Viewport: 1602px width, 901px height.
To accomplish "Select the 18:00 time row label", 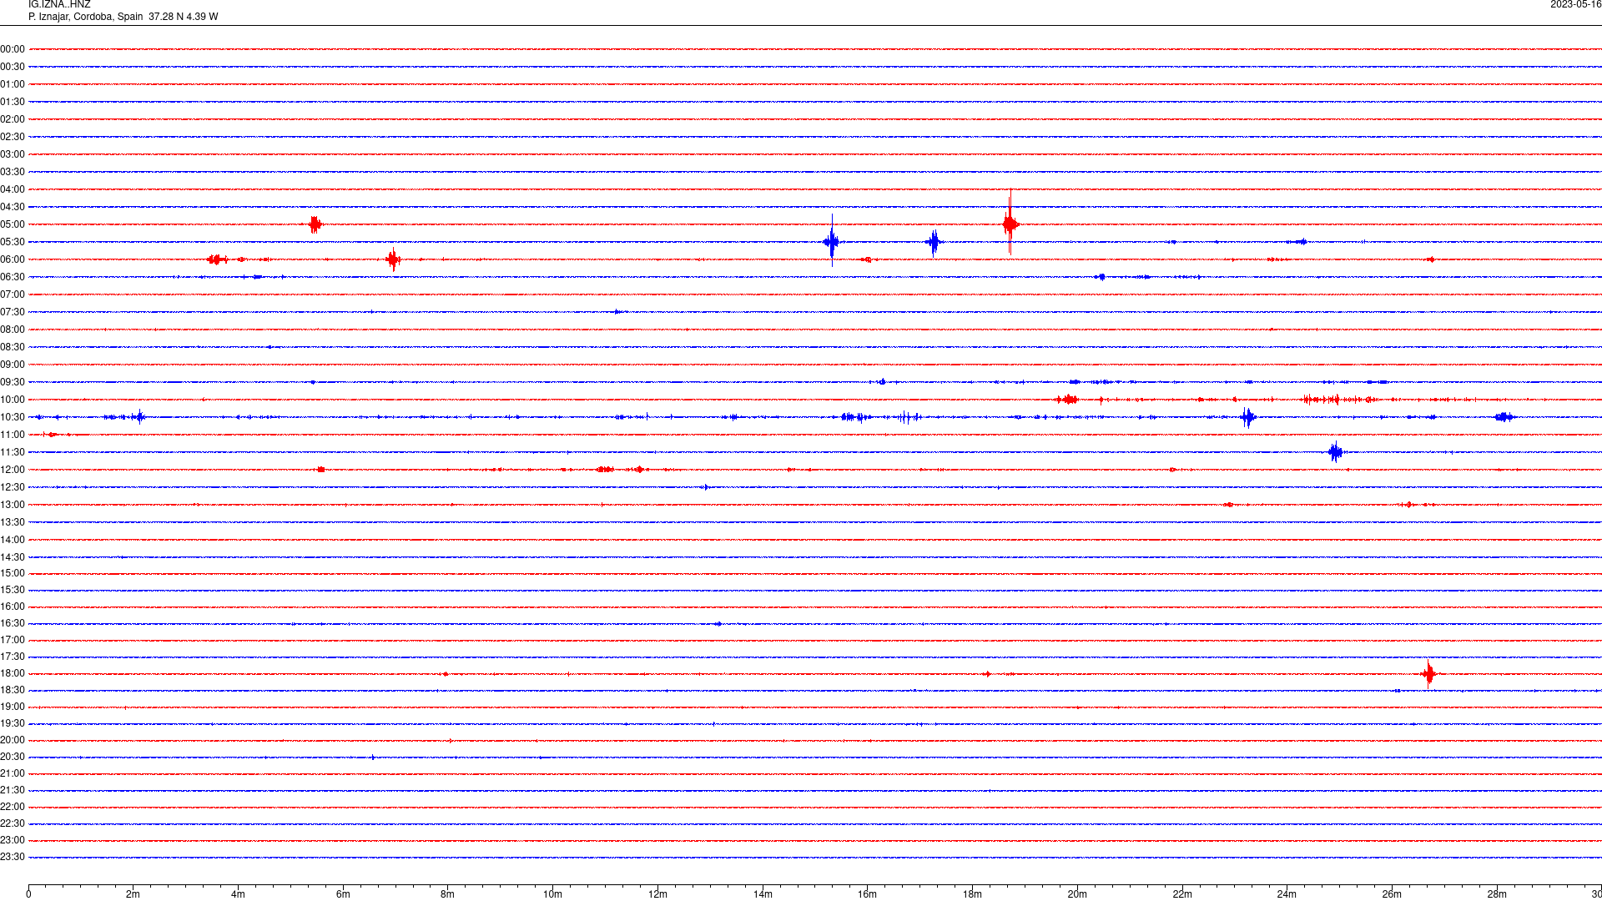I will click(13, 673).
